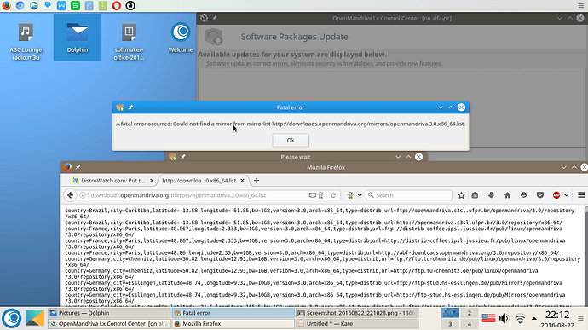Screen dimensions: 588x330
Task: Open the US keyboard layout flag
Action: (x=488, y=318)
